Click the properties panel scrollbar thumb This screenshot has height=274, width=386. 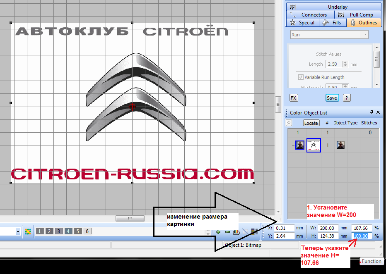(x=376, y=59)
